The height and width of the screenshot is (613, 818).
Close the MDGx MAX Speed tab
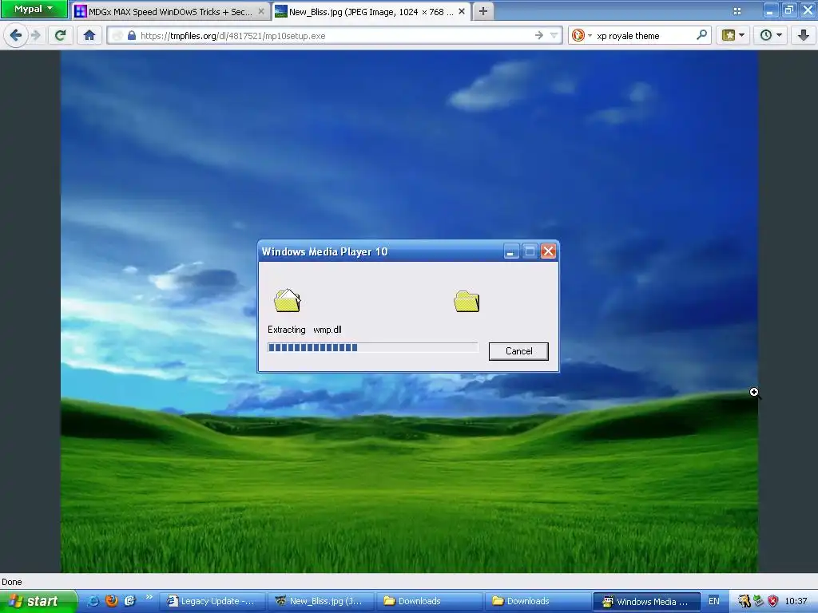click(261, 11)
